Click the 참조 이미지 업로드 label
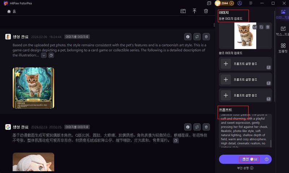 pyautogui.click(x=230, y=53)
